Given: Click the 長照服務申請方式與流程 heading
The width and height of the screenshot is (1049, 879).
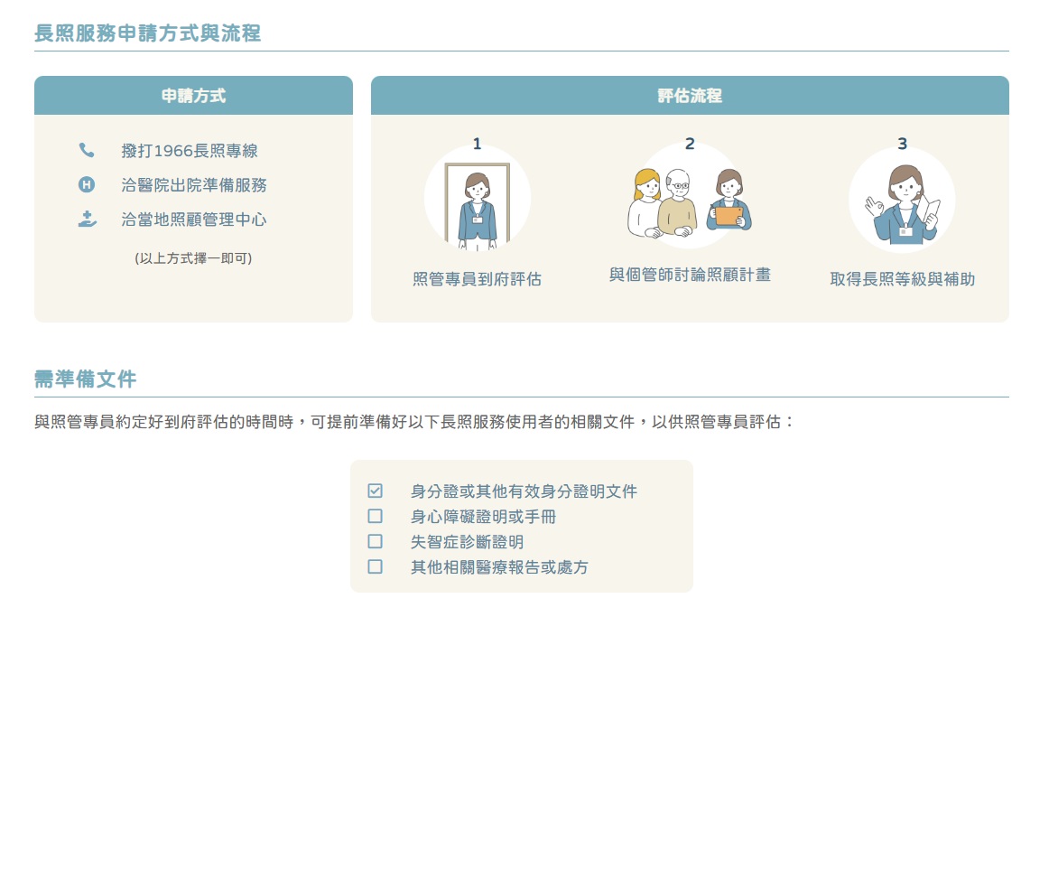Looking at the screenshot, I should tap(147, 33).
